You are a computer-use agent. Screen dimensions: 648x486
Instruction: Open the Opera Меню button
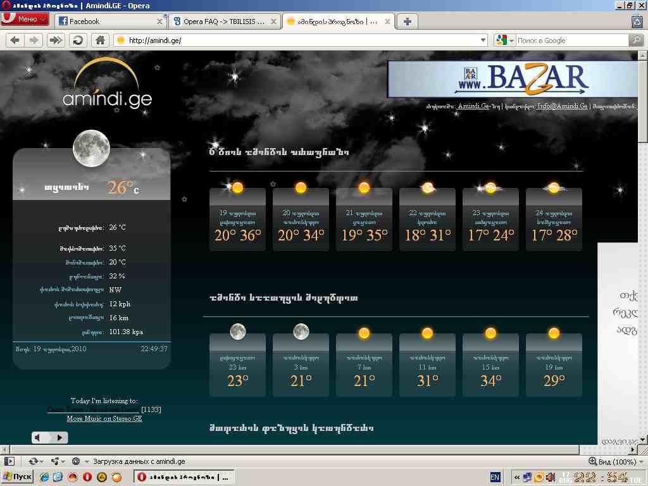point(25,19)
